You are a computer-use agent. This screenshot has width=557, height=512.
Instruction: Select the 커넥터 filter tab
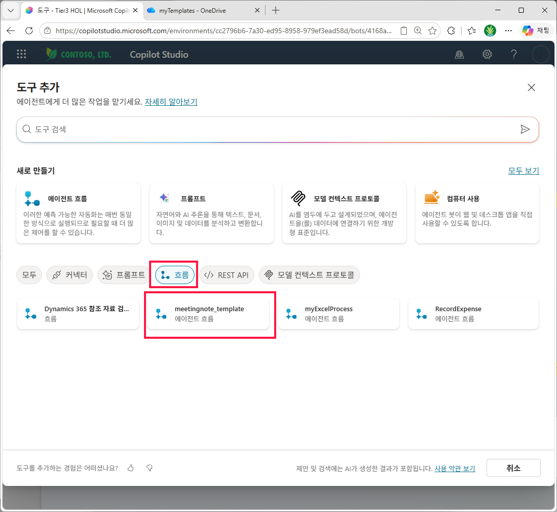click(x=69, y=275)
